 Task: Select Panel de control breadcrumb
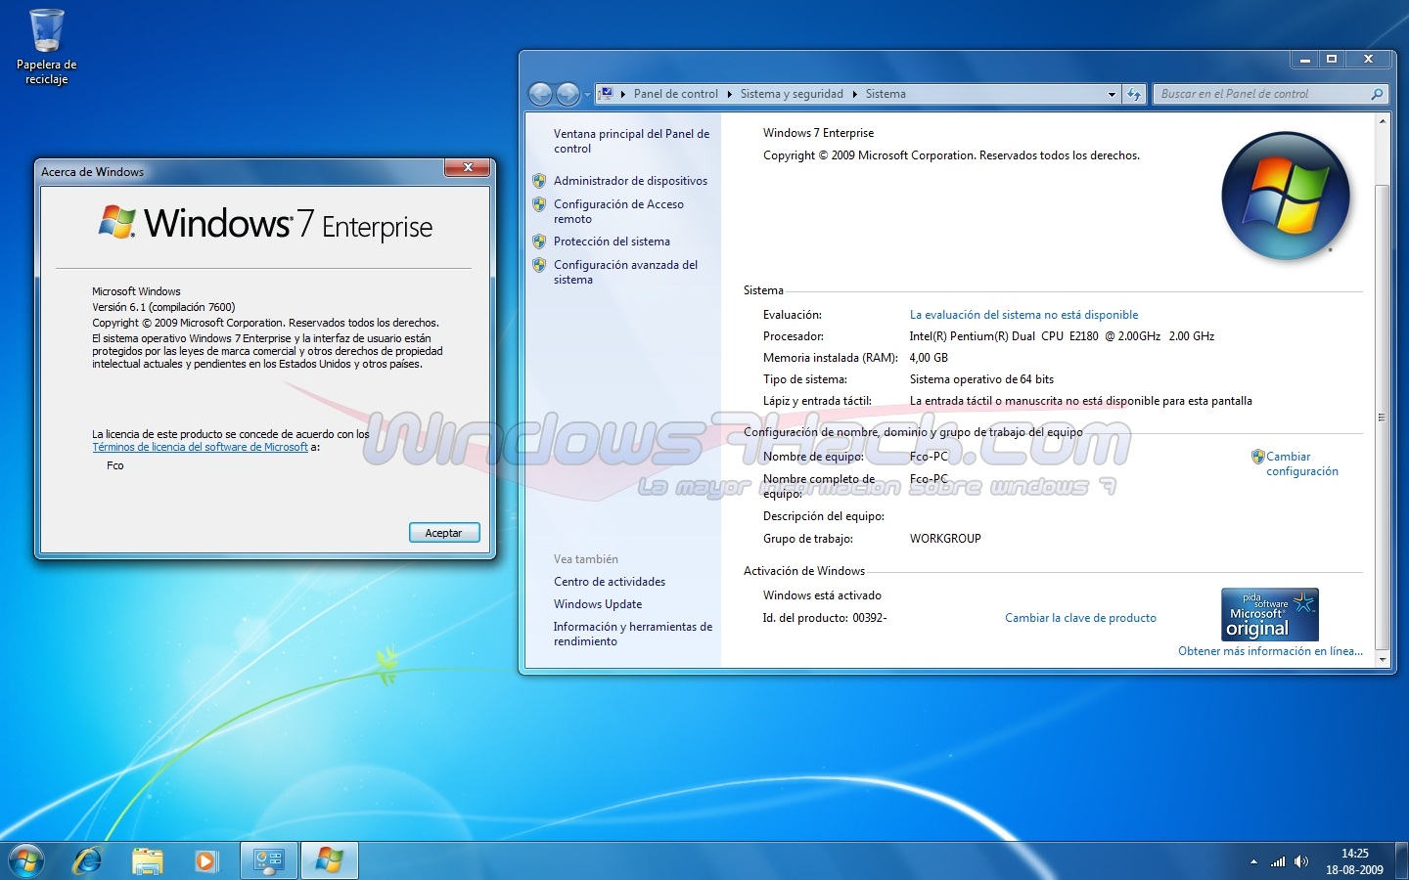(675, 94)
